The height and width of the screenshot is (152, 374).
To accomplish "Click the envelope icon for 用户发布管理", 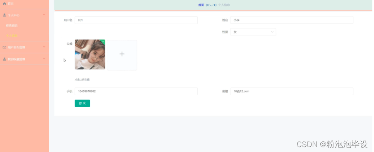I will (x=4, y=47).
